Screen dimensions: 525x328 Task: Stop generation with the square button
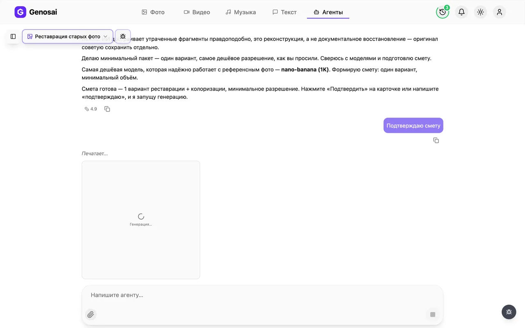432,314
